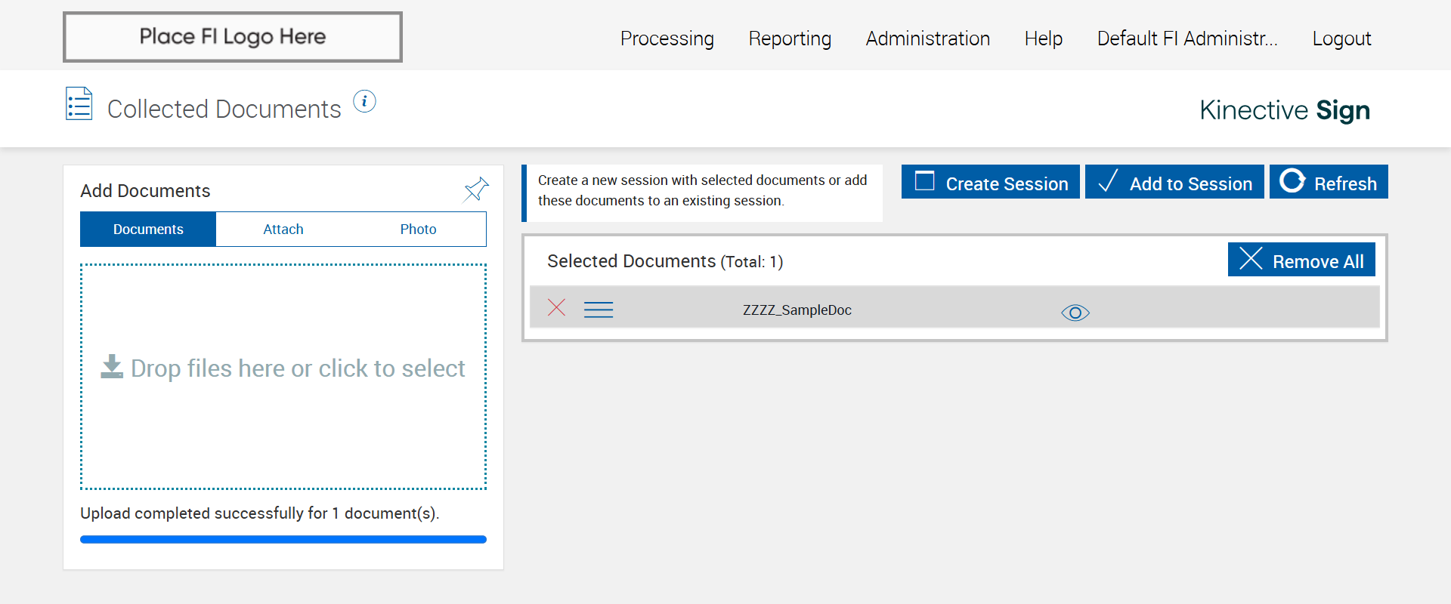Open the Help menu
The image size is (1451, 604).
coord(1043,39)
